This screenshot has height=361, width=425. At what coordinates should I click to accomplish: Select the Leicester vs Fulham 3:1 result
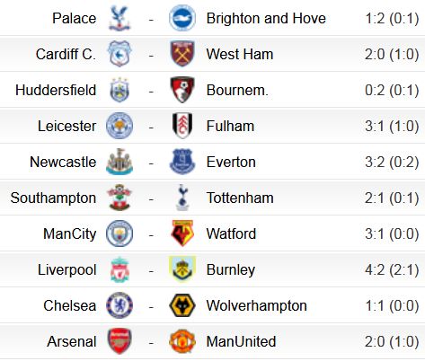[392, 127]
